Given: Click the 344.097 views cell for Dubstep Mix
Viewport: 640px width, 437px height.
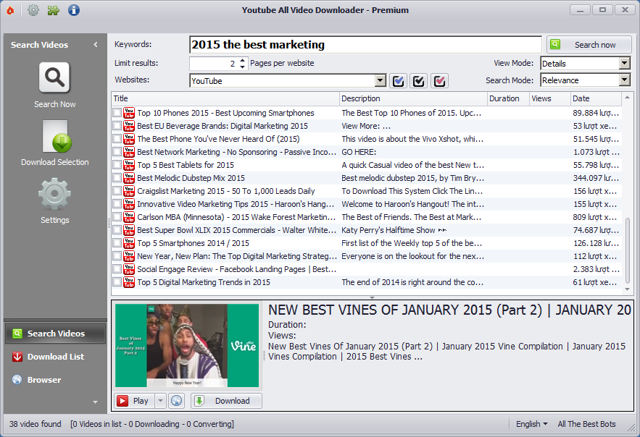Looking at the screenshot, I should point(596,178).
